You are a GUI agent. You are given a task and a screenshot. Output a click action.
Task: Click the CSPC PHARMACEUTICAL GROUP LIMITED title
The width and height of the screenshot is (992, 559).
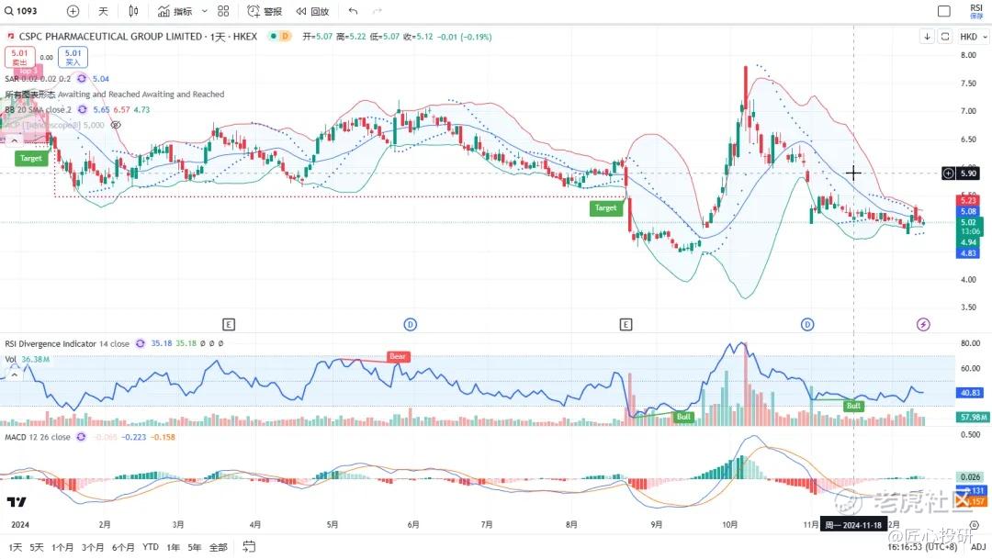110,36
